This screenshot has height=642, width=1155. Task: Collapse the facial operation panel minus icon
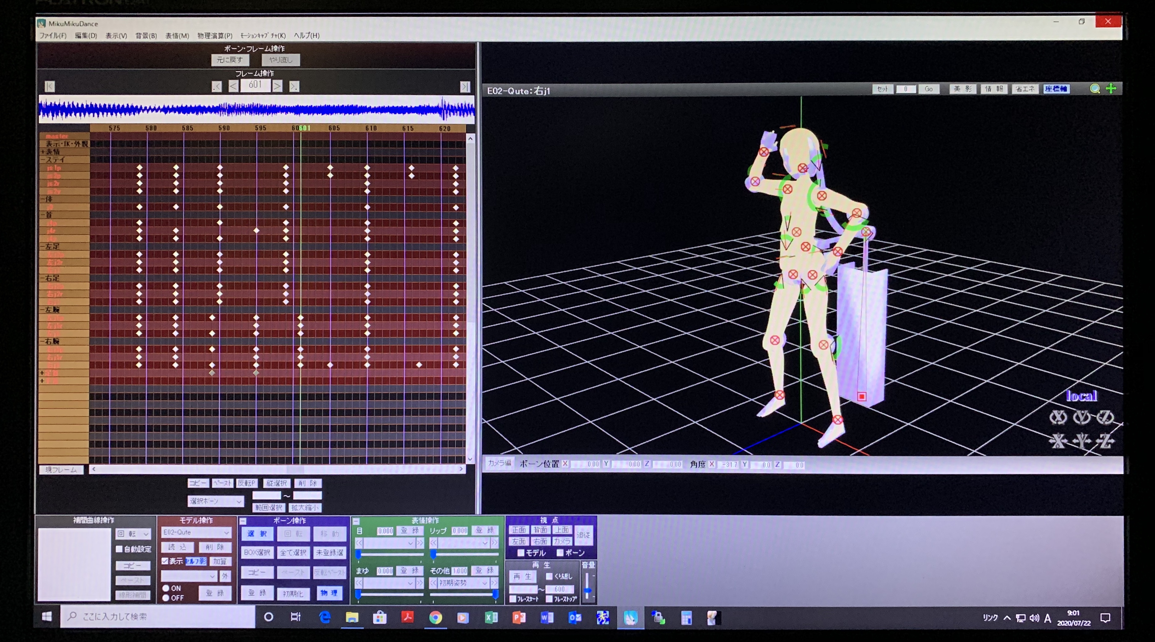pos(356,521)
